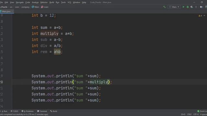Open the Terminal tool window
The image size is (207, 116).
(42, 111)
